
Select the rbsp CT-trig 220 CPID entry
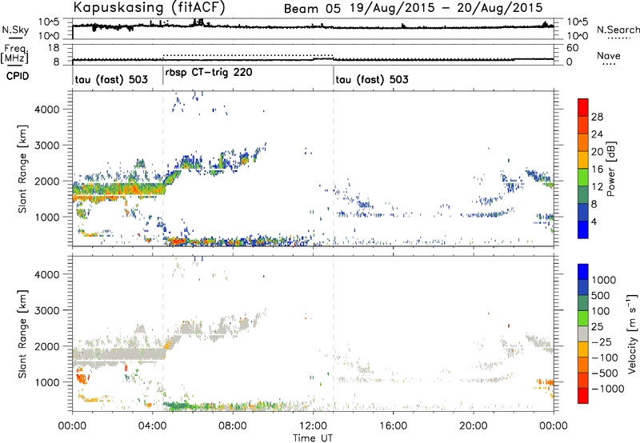pyautogui.click(x=209, y=73)
